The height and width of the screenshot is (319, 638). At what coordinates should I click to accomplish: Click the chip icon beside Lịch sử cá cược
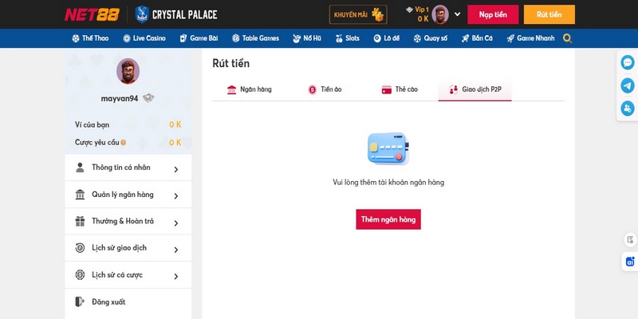pos(81,274)
